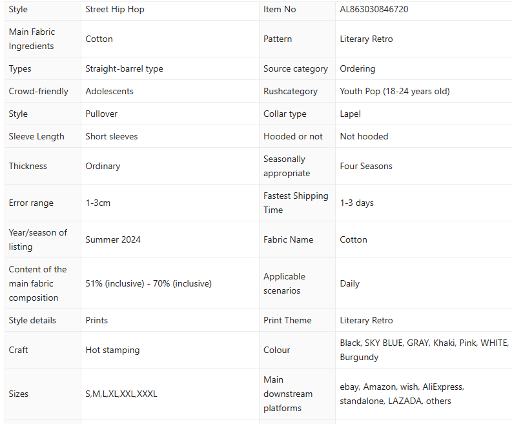Click the "Main Fabric Ingredients" label cell

[x=32, y=39]
